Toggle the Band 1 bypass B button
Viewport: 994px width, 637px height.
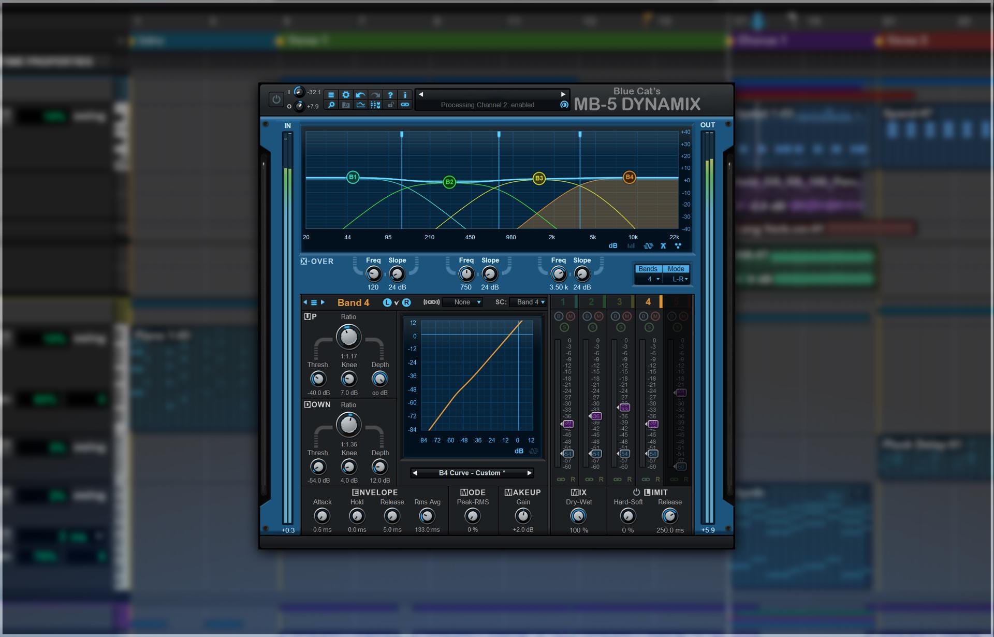(559, 316)
